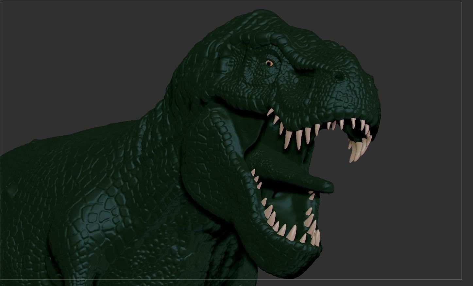
Task: Click the T-rex model's nostril
Action: [339, 77]
